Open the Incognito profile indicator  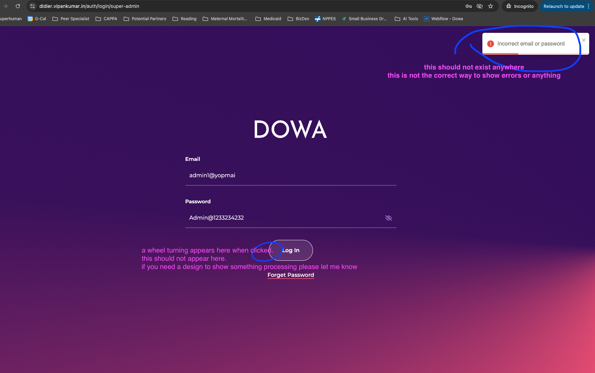520,6
